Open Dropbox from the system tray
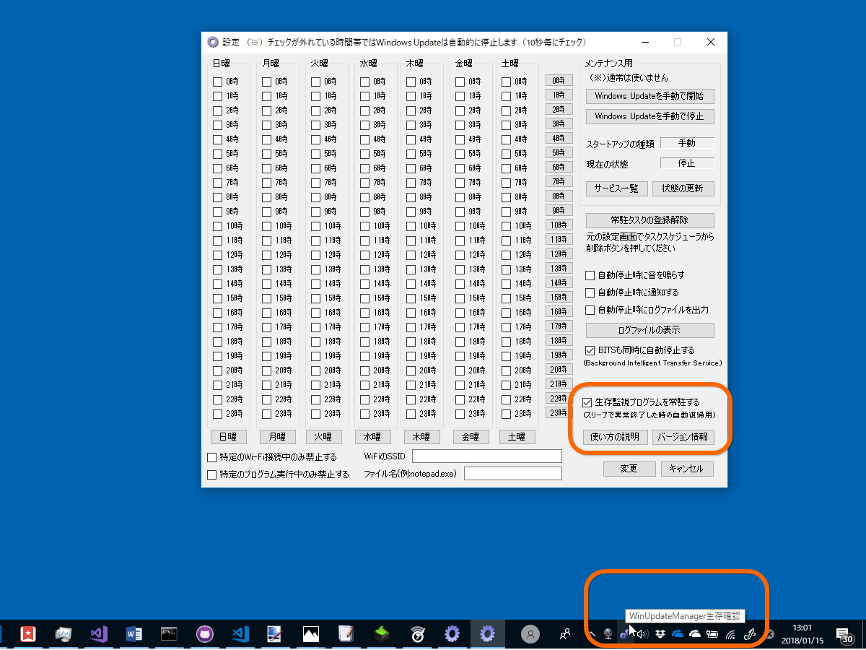The width and height of the screenshot is (866, 650). [x=660, y=634]
